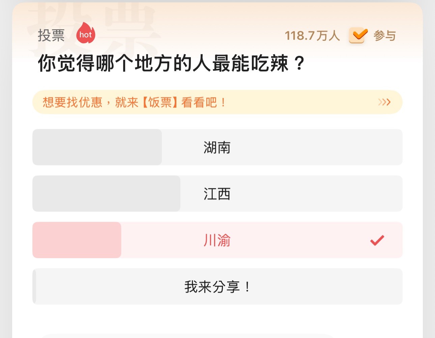This screenshot has width=435, height=338.
Task: Click the poll question about 吃辣
Action: pos(171,63)
